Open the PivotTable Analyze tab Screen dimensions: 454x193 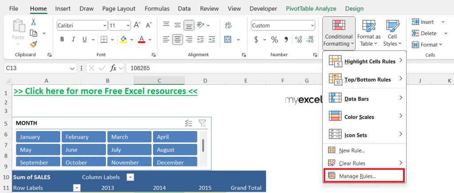click(311, 9)
